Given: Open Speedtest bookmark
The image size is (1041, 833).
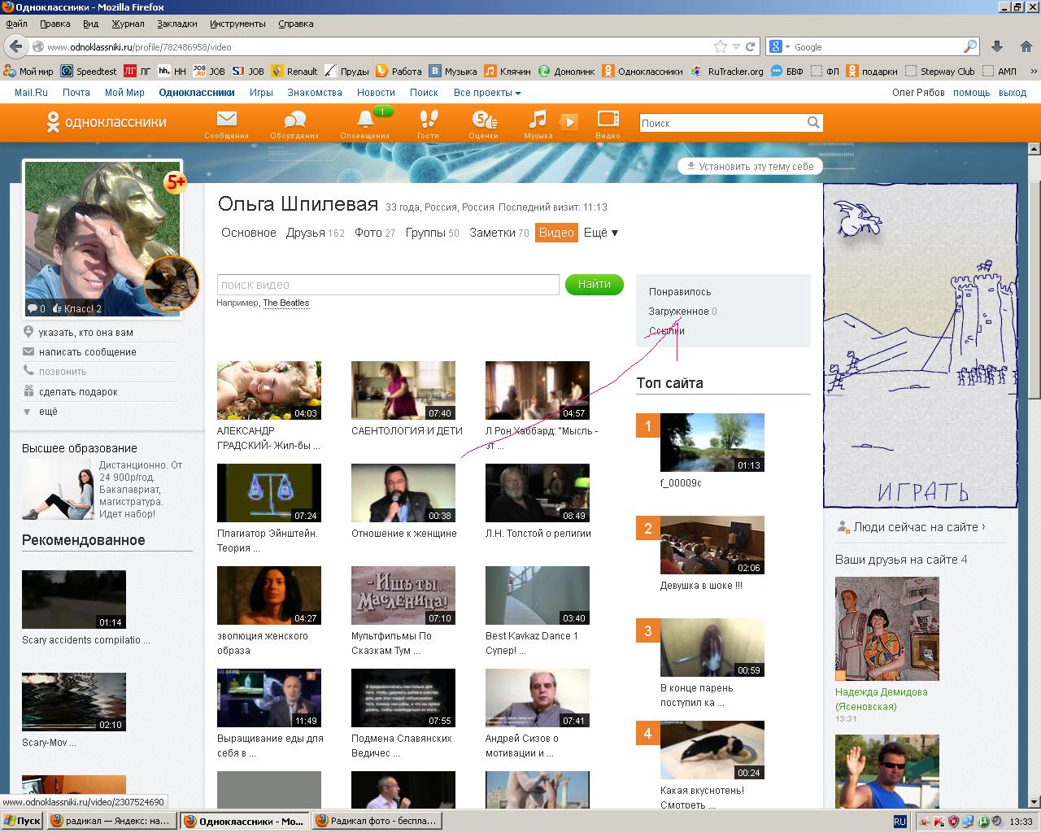Looking at the screenshot, I should pos(89,71).
